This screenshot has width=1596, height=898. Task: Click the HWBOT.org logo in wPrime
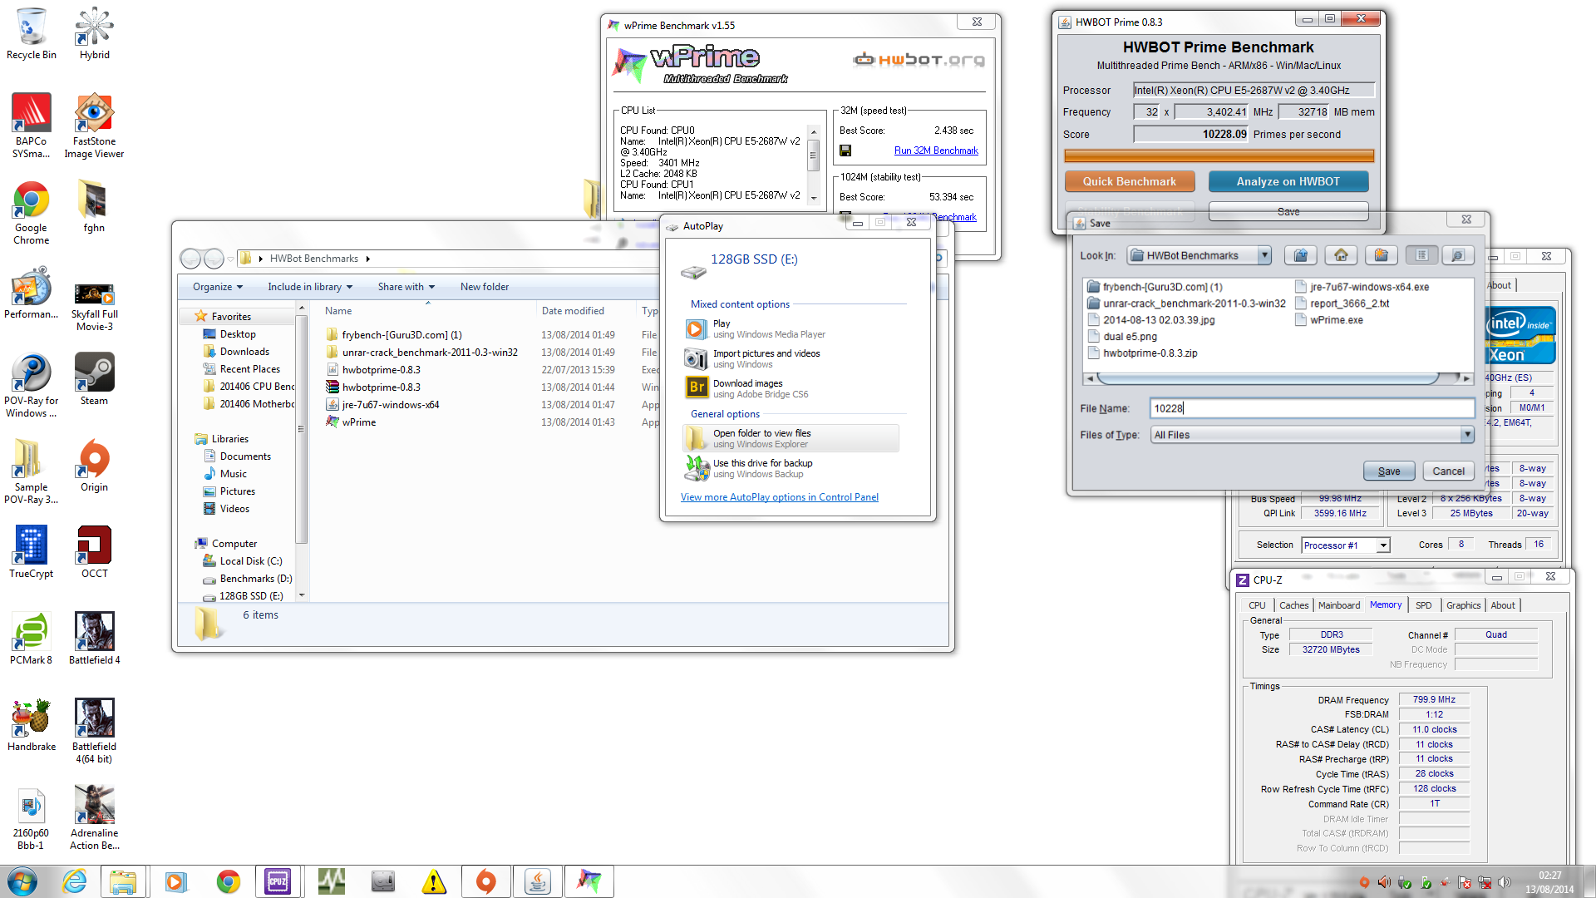tap(919, 59)
